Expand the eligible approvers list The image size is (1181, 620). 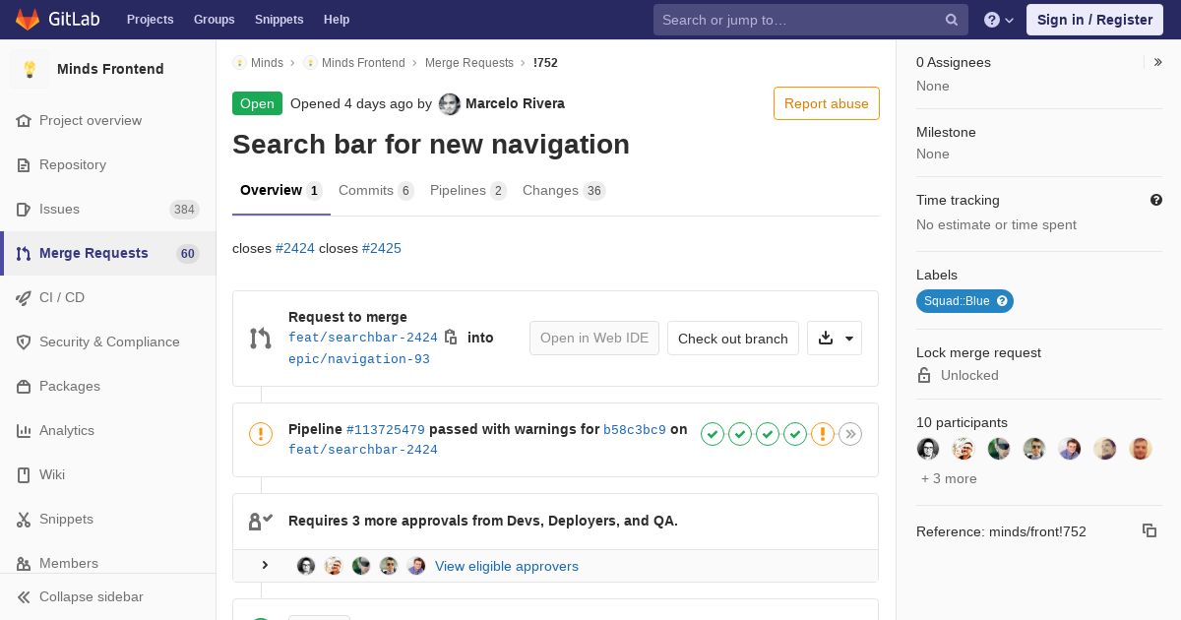point(265,566)
